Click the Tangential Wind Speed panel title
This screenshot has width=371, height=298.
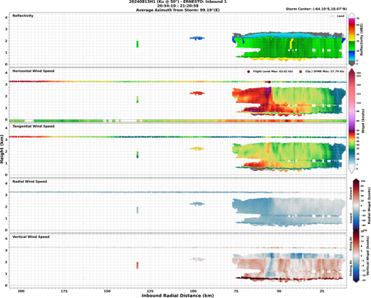[33, 126]
